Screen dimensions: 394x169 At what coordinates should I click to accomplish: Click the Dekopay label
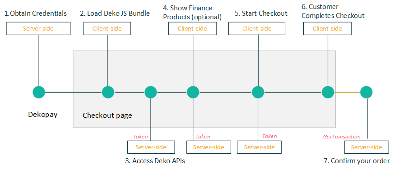pos(43,115)
